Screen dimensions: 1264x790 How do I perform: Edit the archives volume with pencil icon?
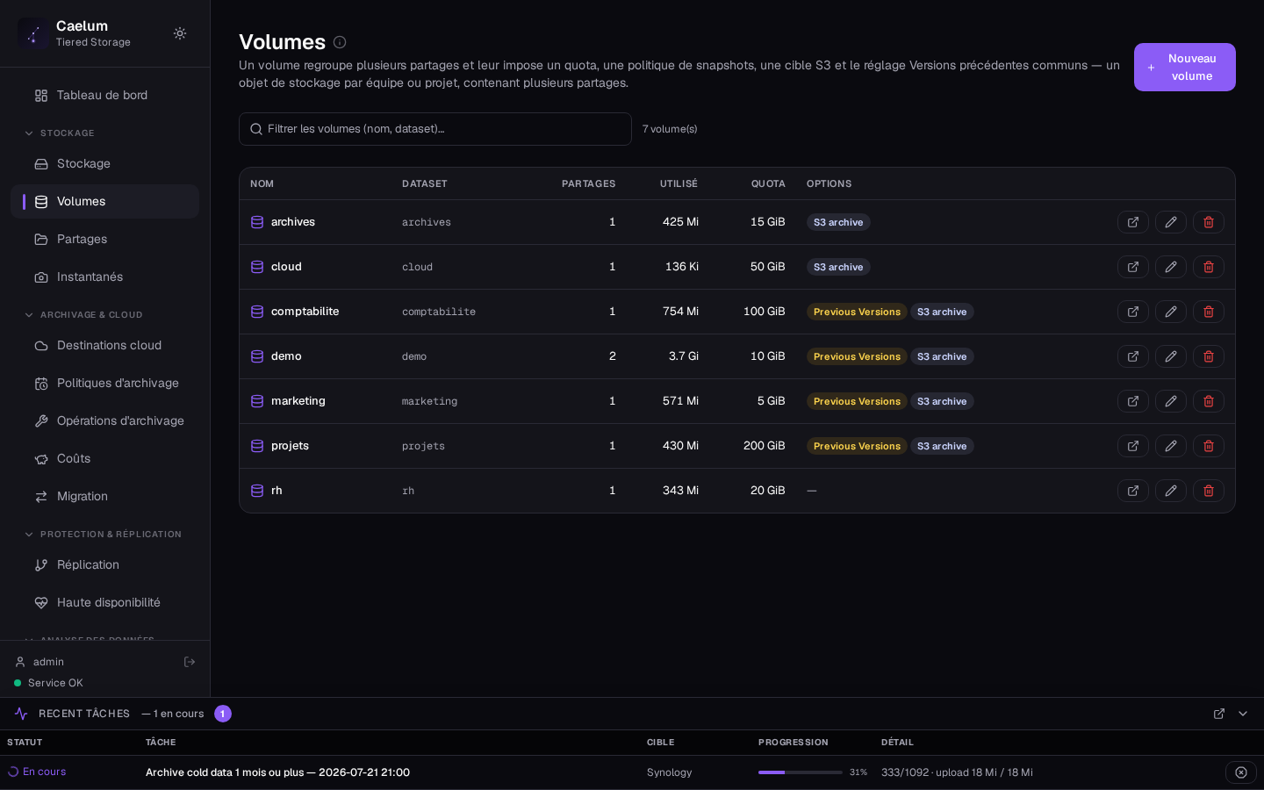point(1171,222)
